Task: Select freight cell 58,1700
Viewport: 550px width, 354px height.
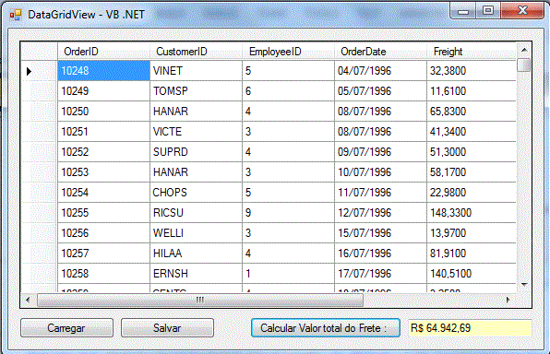Action: click(x=472, y=172)
